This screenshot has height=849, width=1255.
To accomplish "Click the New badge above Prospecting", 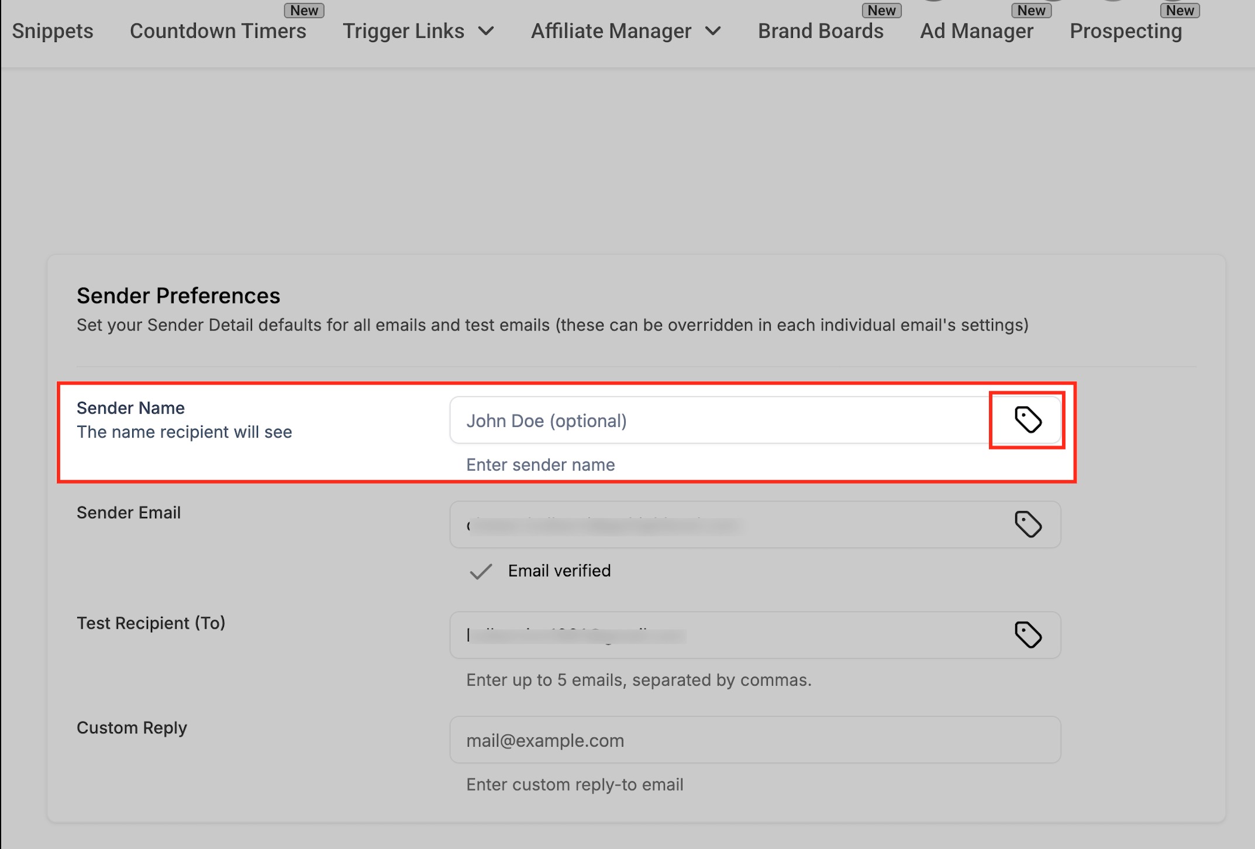I will (x=1180, y=11).
